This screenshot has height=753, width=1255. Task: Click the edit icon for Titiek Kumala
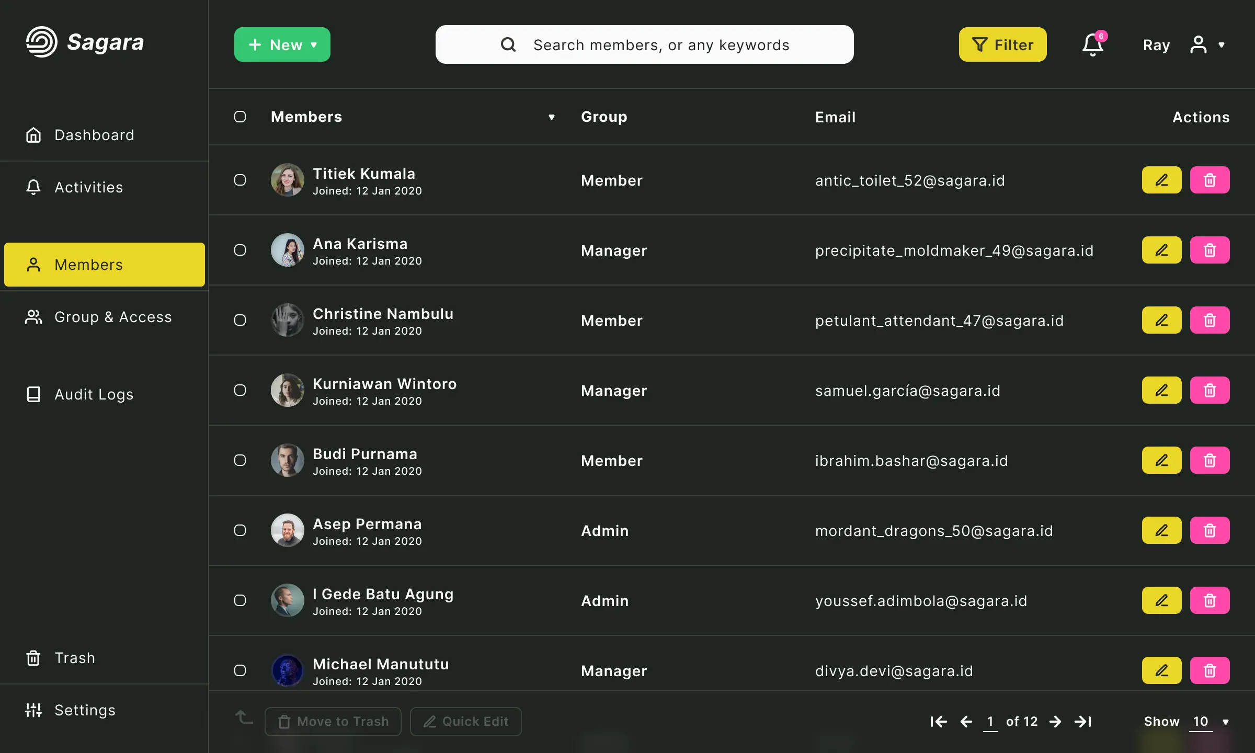pos(1162,179)
